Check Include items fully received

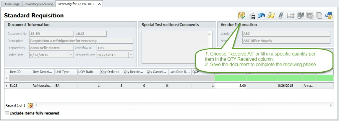point(7,113)
